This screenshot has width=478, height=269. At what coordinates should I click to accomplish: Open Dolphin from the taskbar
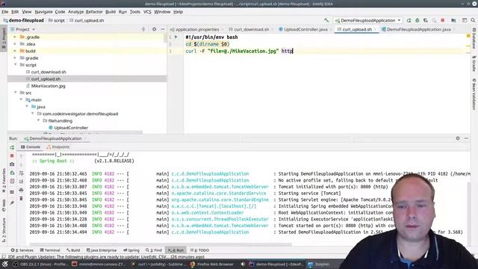319,265
